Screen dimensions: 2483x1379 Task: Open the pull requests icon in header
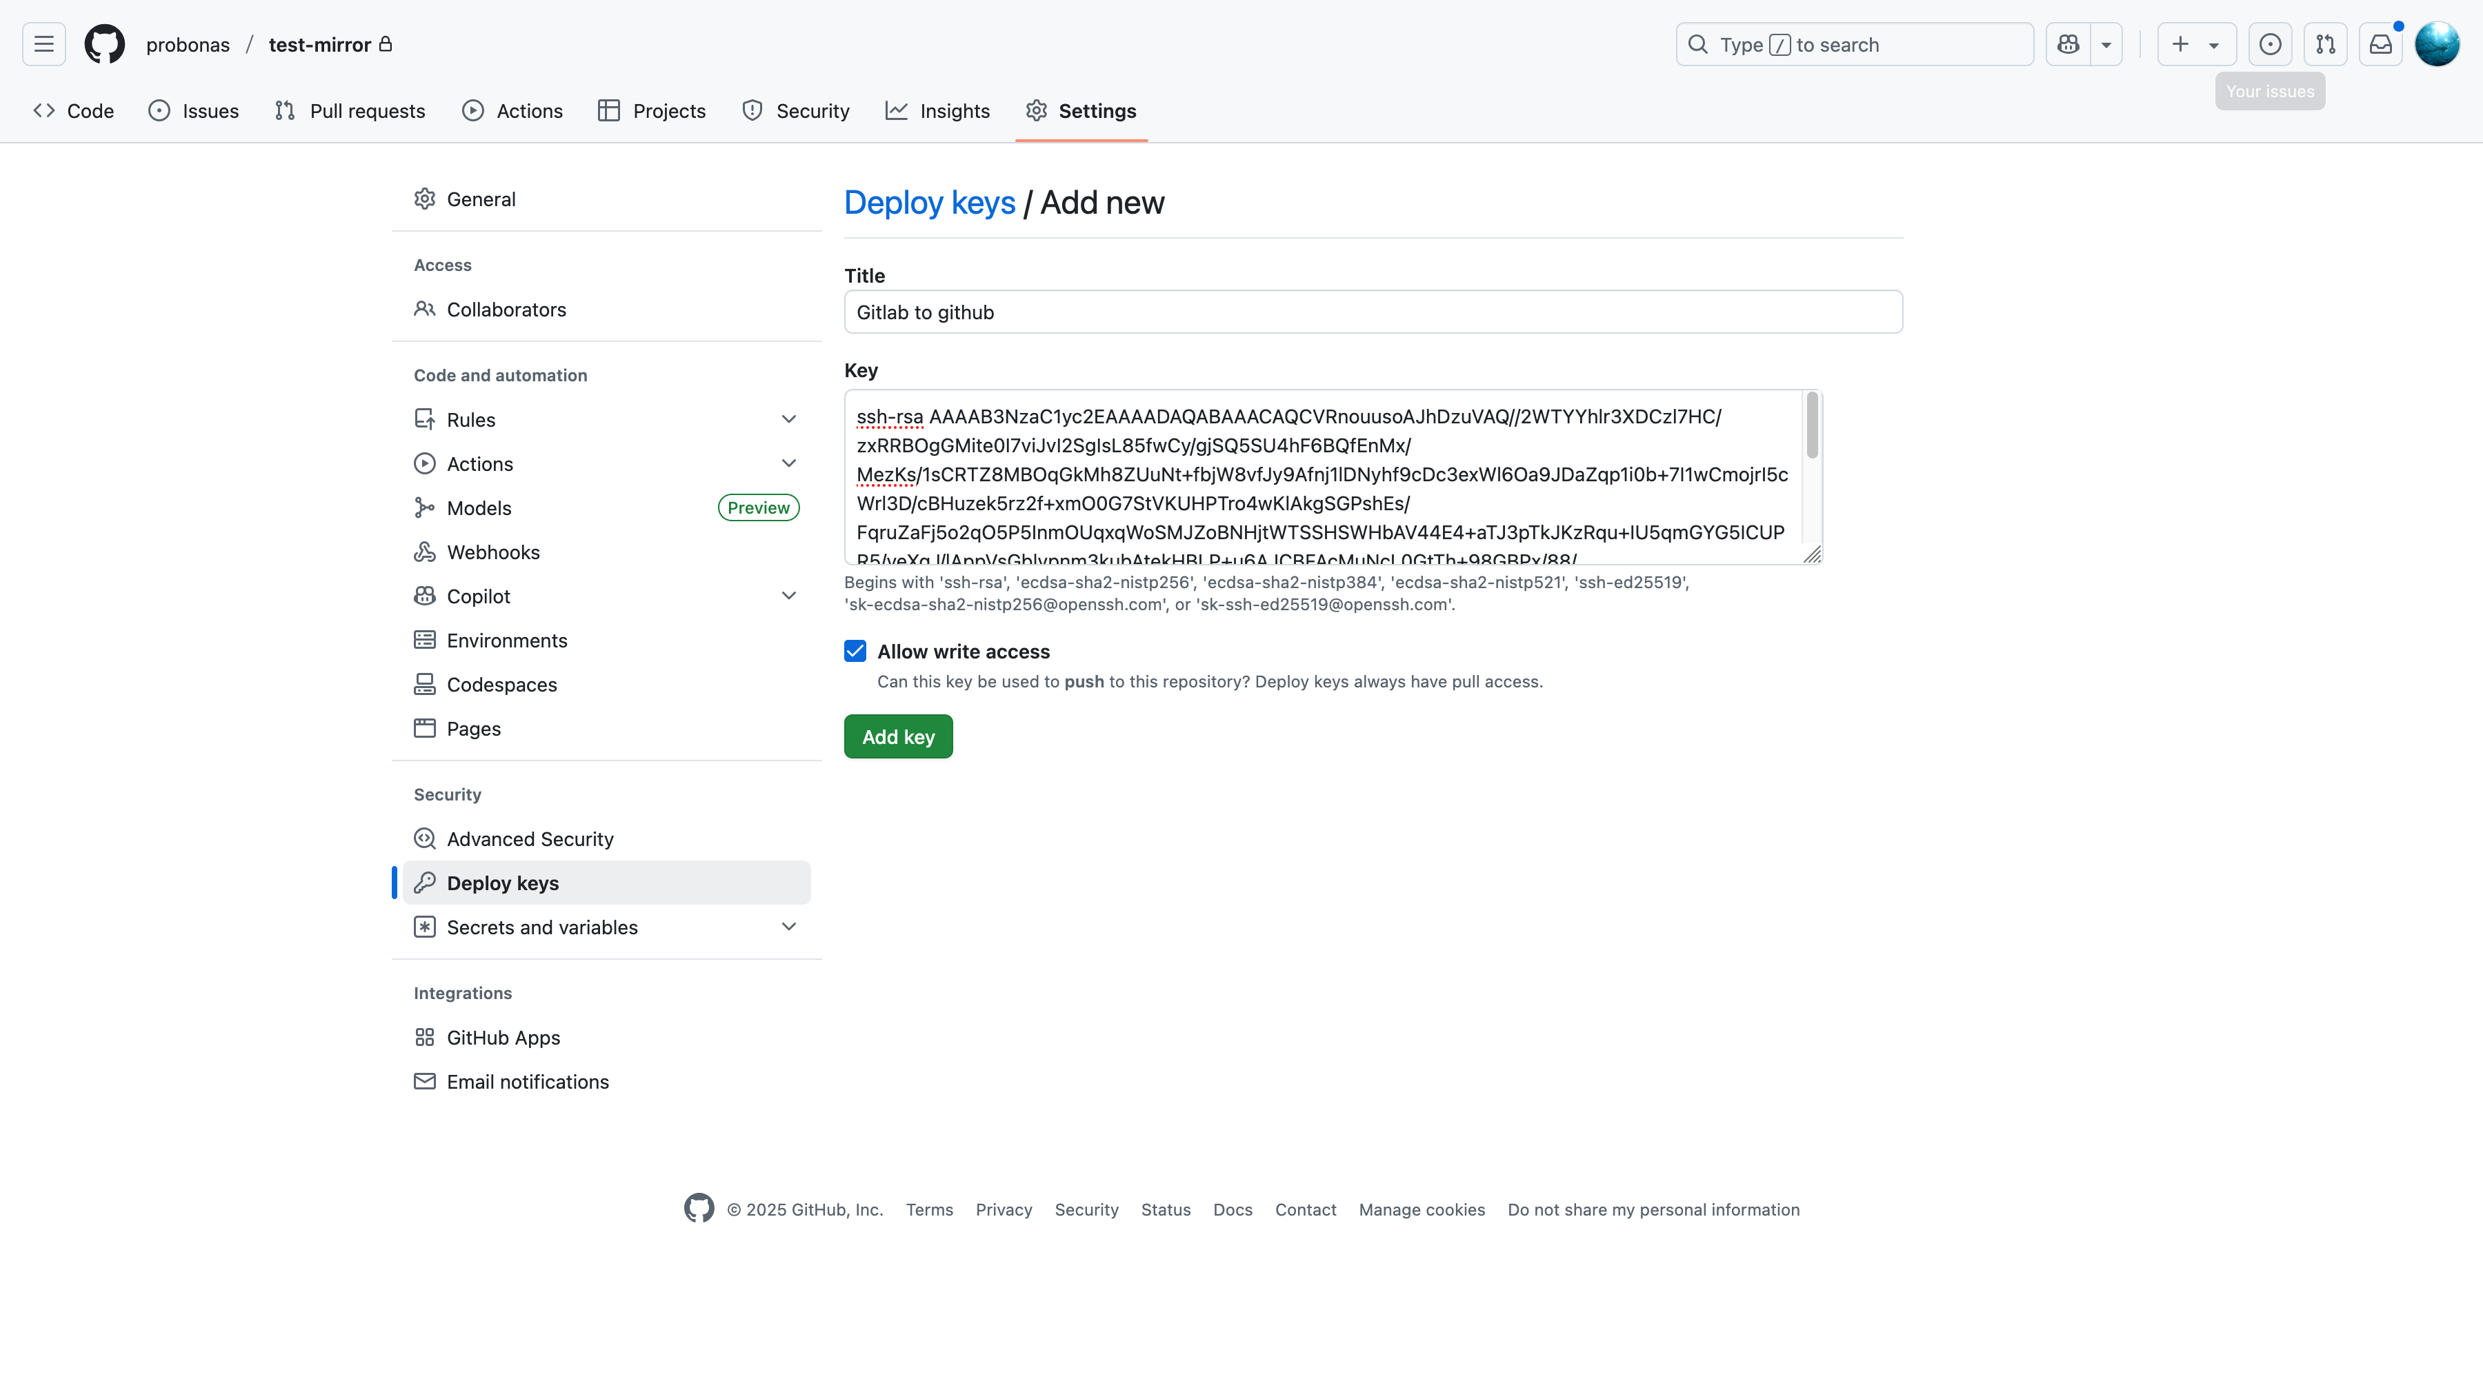(x=2326, y=44)
